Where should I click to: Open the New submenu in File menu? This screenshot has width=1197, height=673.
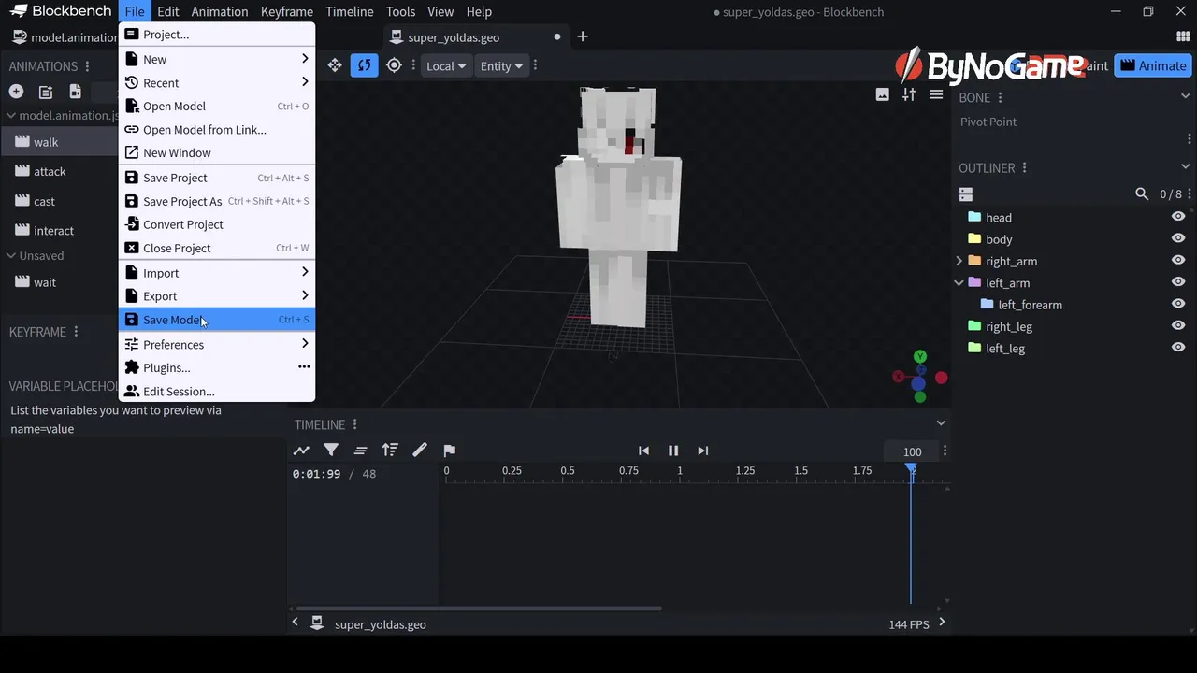point(217,59)
